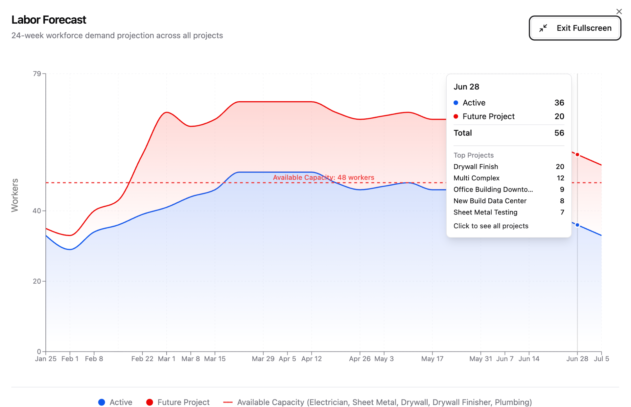
Task: Toggle the Future Project legend entry
Action: (x=178, y=402)
